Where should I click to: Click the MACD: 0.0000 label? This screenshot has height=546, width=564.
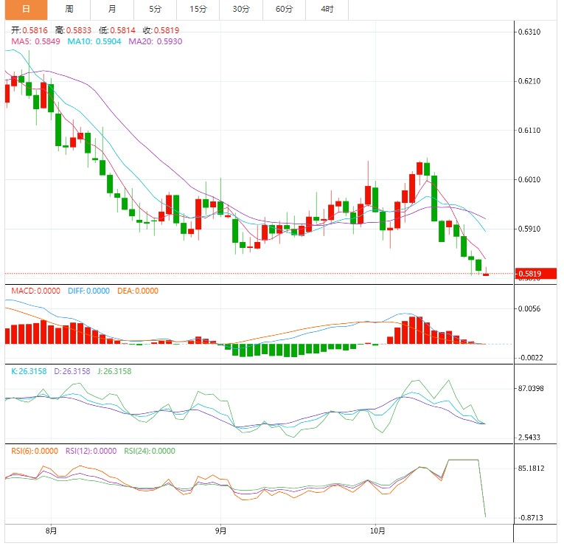pos(36,291)
